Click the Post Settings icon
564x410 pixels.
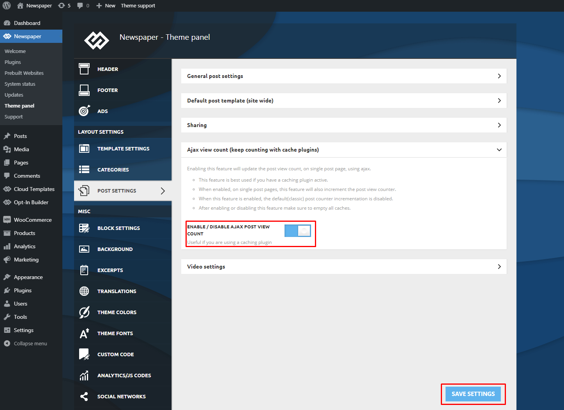84,191
